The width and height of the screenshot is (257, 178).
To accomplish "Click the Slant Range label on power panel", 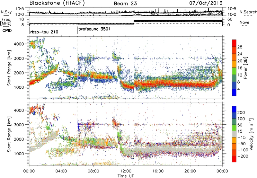I will 9,68.
